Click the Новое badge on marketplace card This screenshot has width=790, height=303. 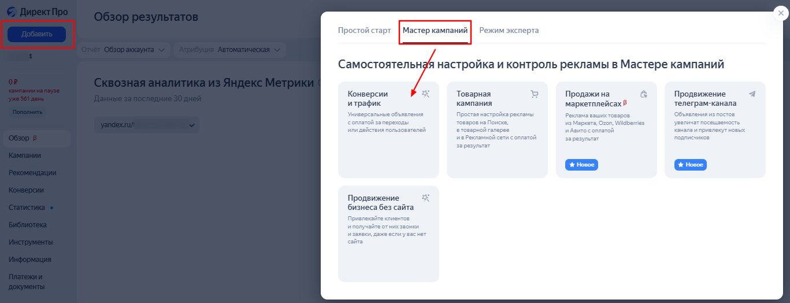point(581,165)
